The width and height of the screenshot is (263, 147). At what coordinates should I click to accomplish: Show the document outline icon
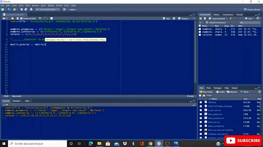[194, 18]
